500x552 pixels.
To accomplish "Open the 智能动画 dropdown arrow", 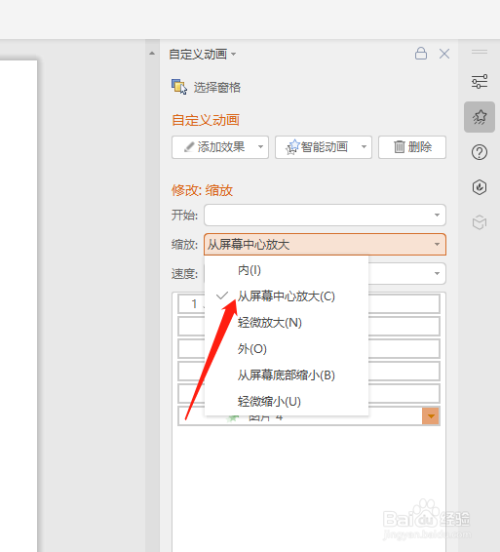I will (x=365, y=147).
